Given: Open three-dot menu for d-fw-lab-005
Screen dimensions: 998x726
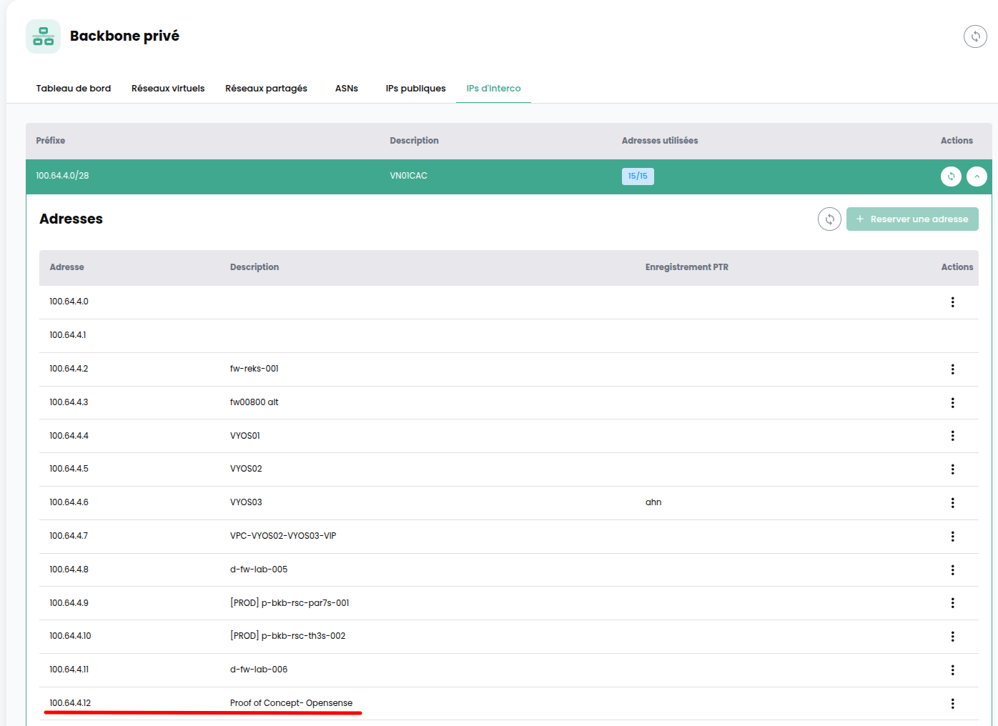Looking at the screenshot, I should coord(952,570).
